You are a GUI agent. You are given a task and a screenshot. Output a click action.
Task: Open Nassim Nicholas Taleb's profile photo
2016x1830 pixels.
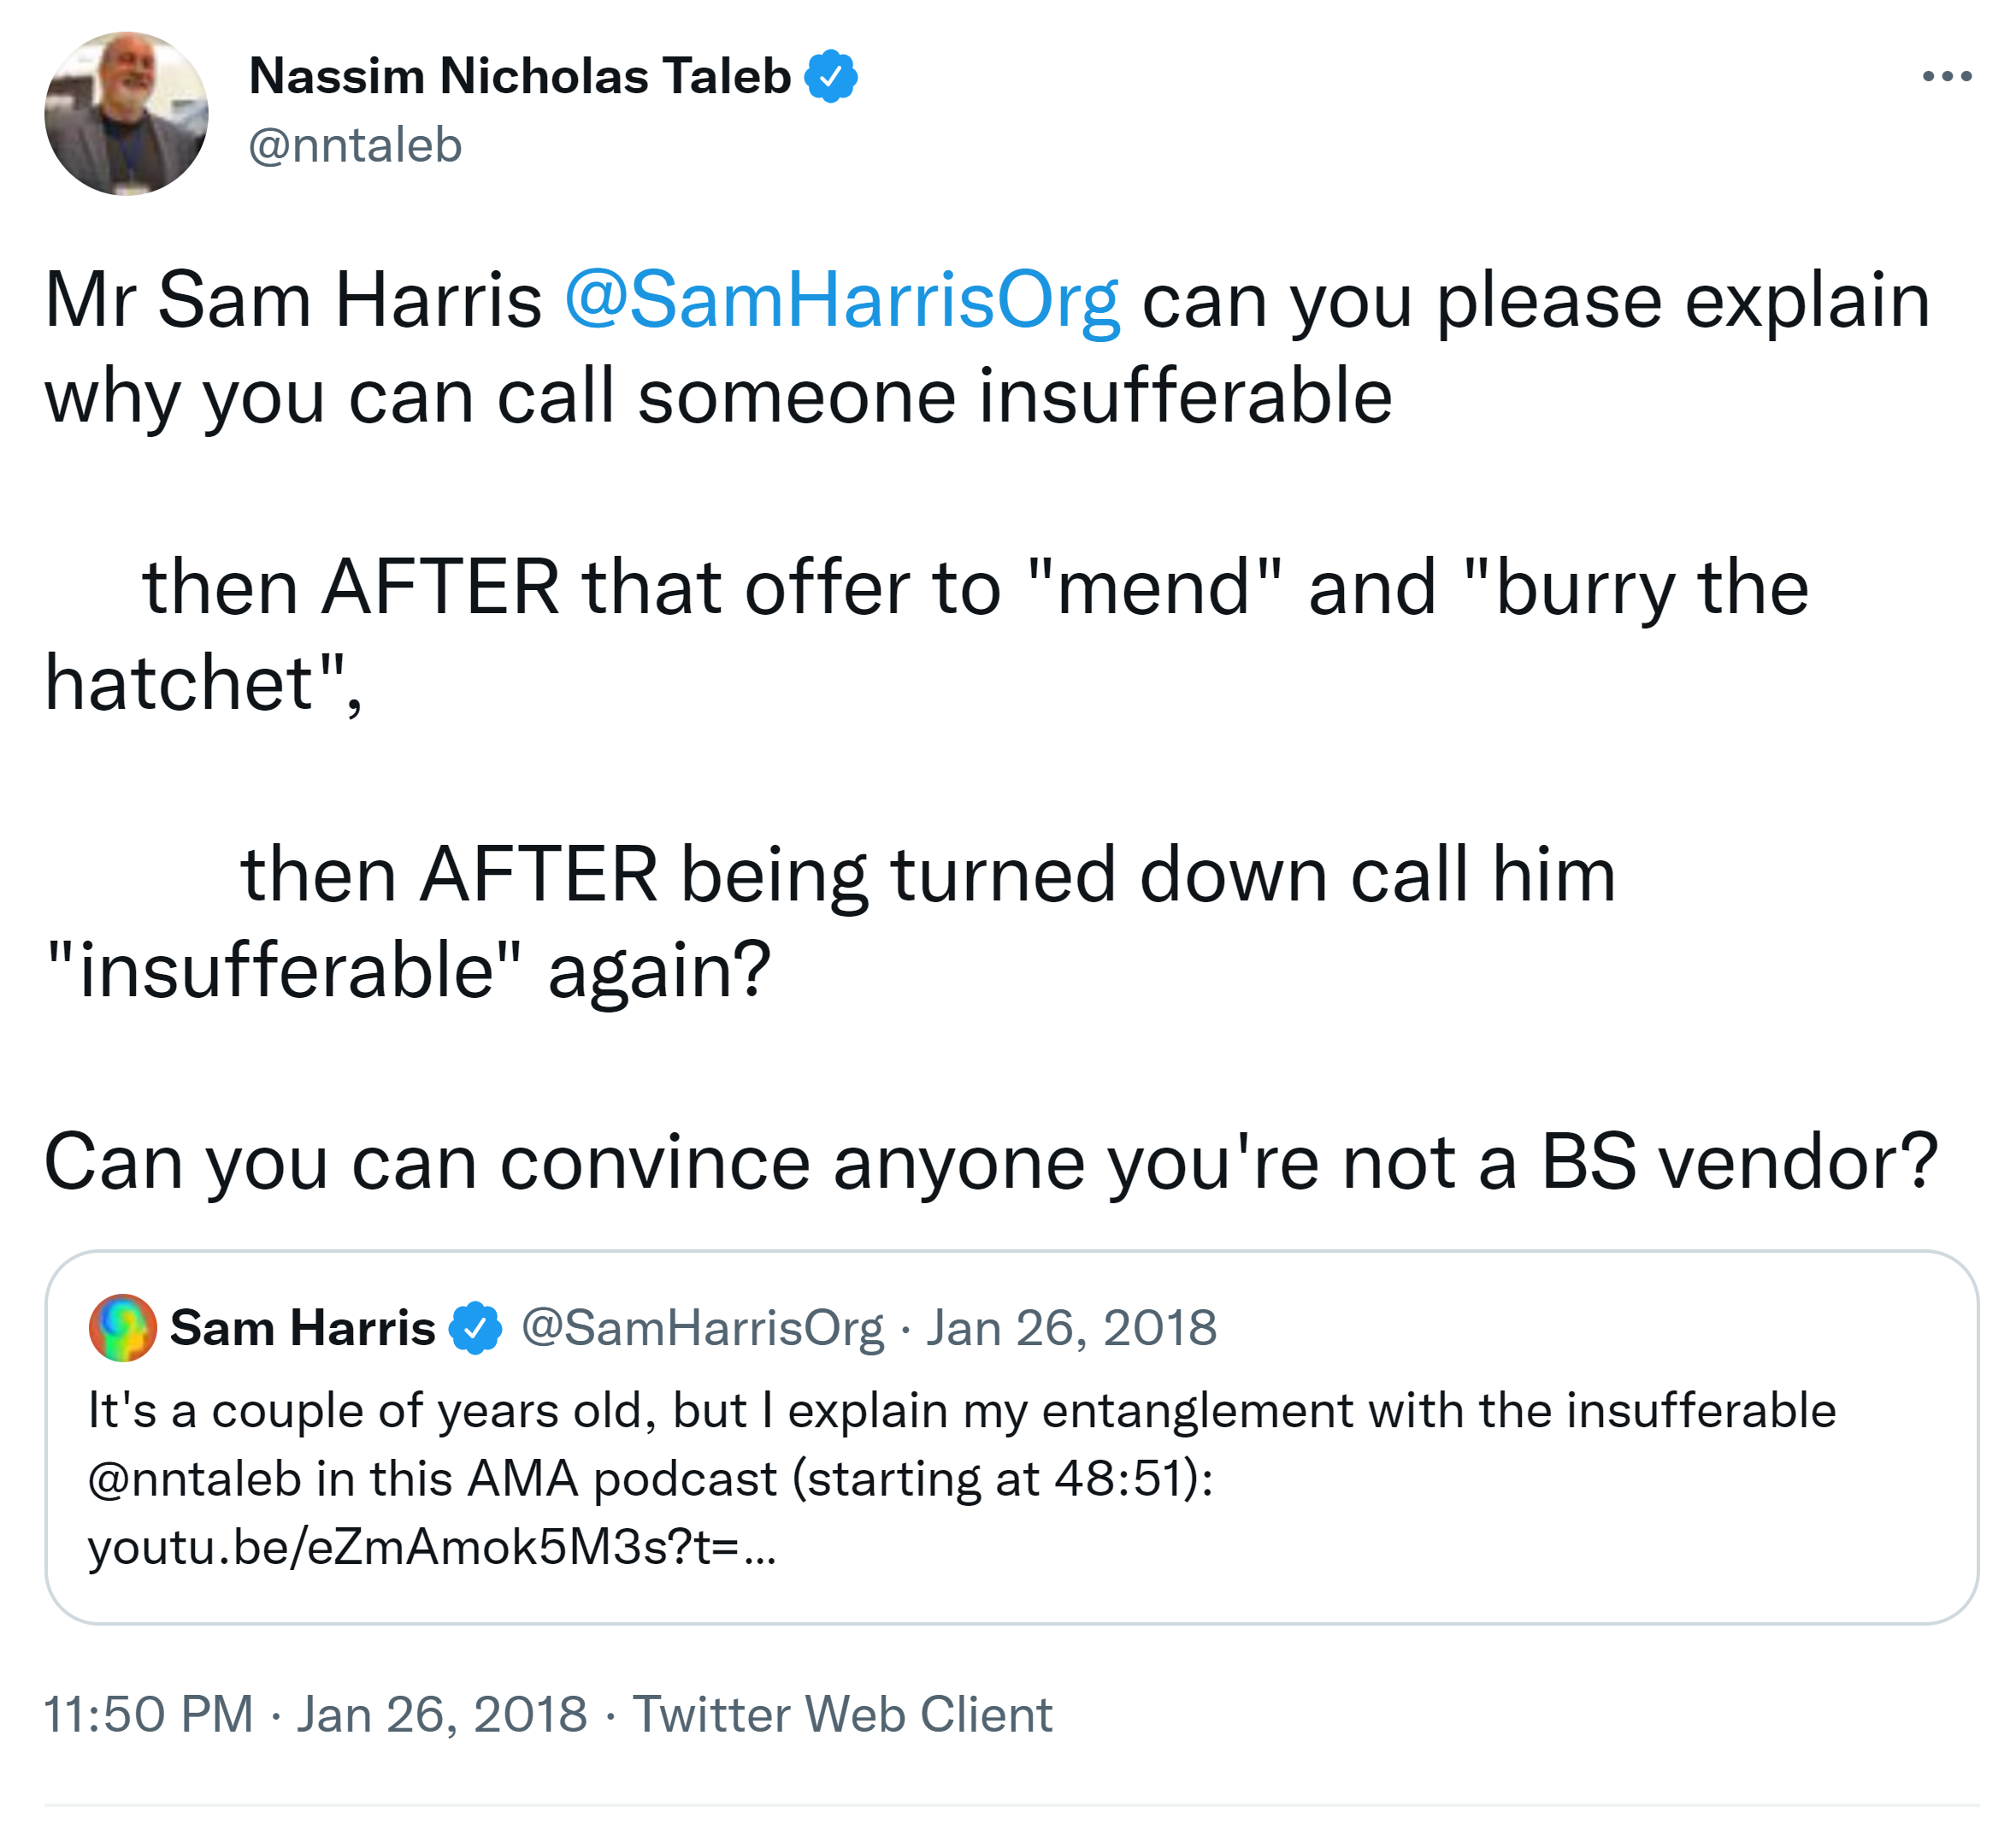tap(126, 113)
